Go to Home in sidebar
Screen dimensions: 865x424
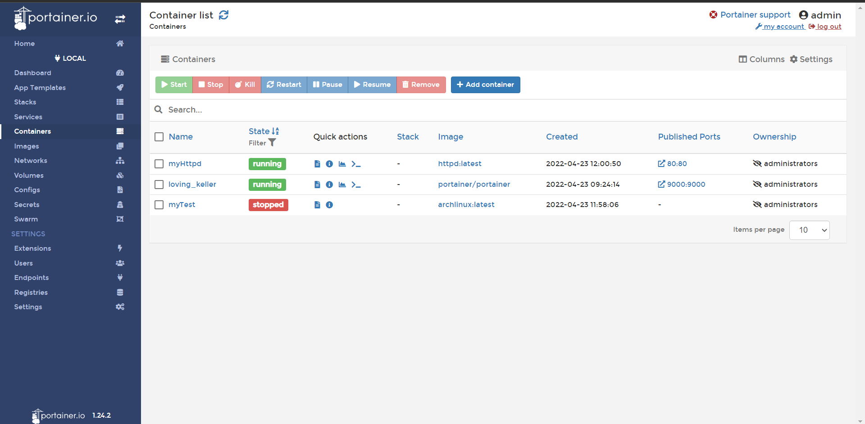pyautogui.click(x=70, y=44)
